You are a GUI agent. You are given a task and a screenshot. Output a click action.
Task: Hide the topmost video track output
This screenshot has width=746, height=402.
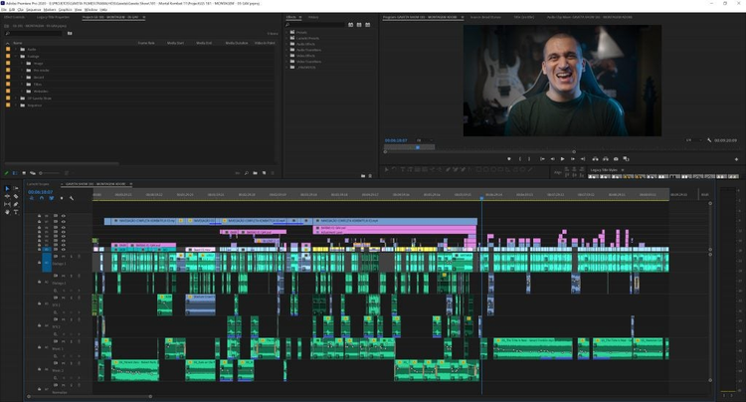click(x=64, y=216)
